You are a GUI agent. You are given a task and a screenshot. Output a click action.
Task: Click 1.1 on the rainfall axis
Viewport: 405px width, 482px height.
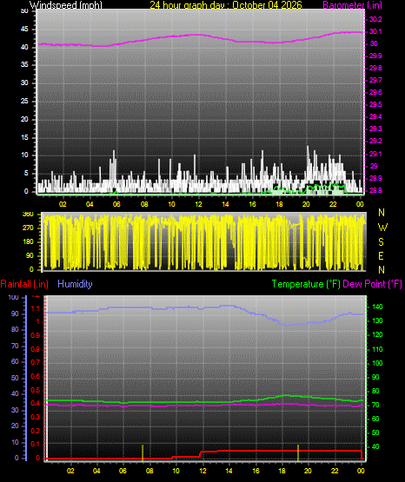tap(36, 308)
